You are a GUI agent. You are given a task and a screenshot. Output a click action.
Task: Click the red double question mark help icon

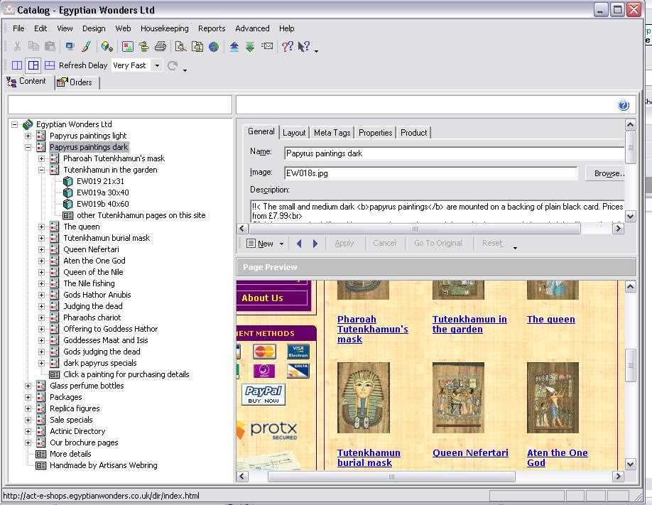(288, 47)
